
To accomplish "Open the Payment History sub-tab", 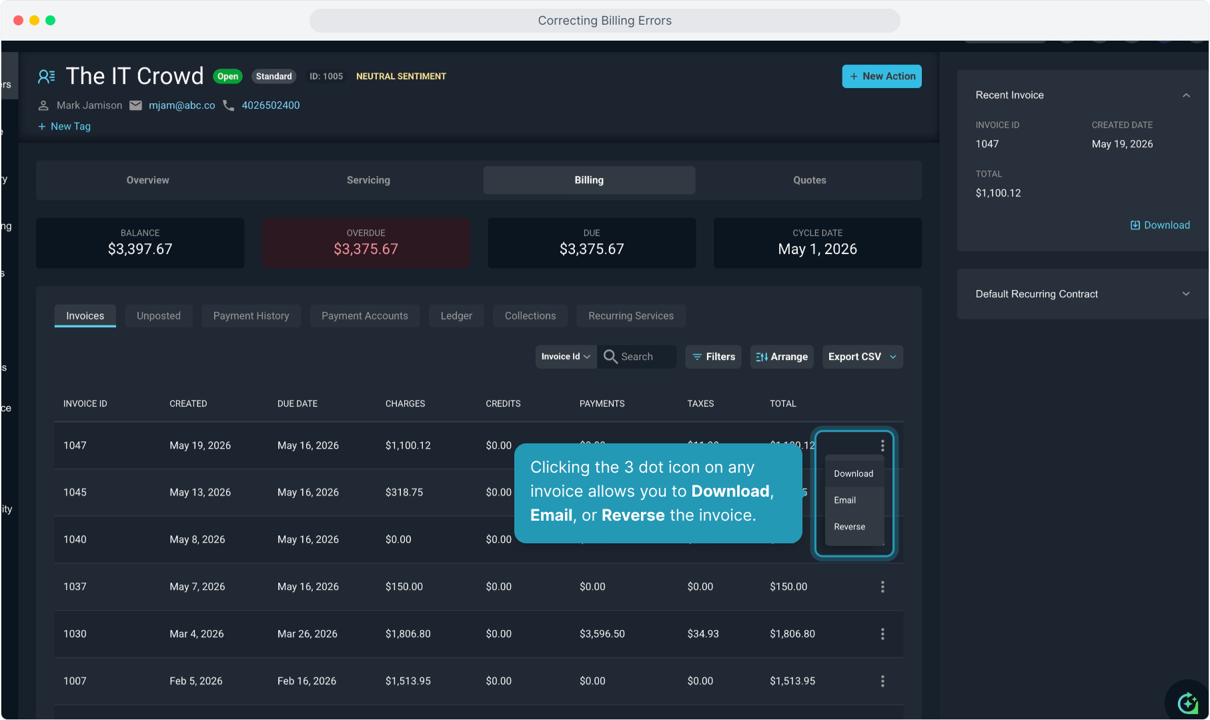I will point(251,316).
